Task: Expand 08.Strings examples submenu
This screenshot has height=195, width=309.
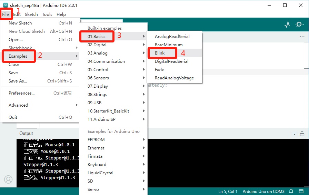Action: (113, 95)
